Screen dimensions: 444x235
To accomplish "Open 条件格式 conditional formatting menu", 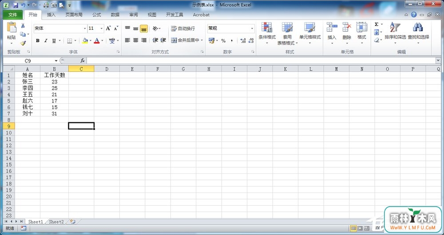I will point(267,33).
